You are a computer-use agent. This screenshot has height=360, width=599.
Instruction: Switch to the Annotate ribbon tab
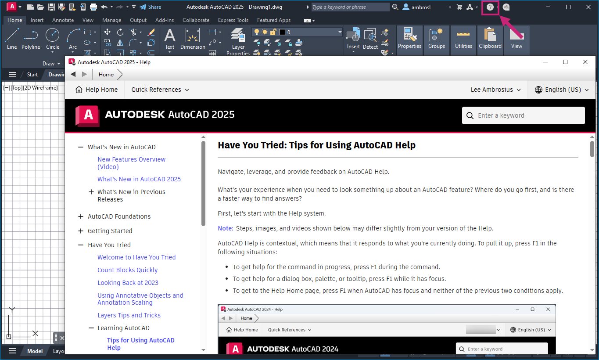(x=63, y=20)
